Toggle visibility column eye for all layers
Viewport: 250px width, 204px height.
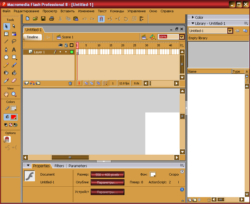60,45
